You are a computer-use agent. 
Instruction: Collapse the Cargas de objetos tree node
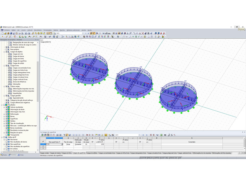point(4,52)
